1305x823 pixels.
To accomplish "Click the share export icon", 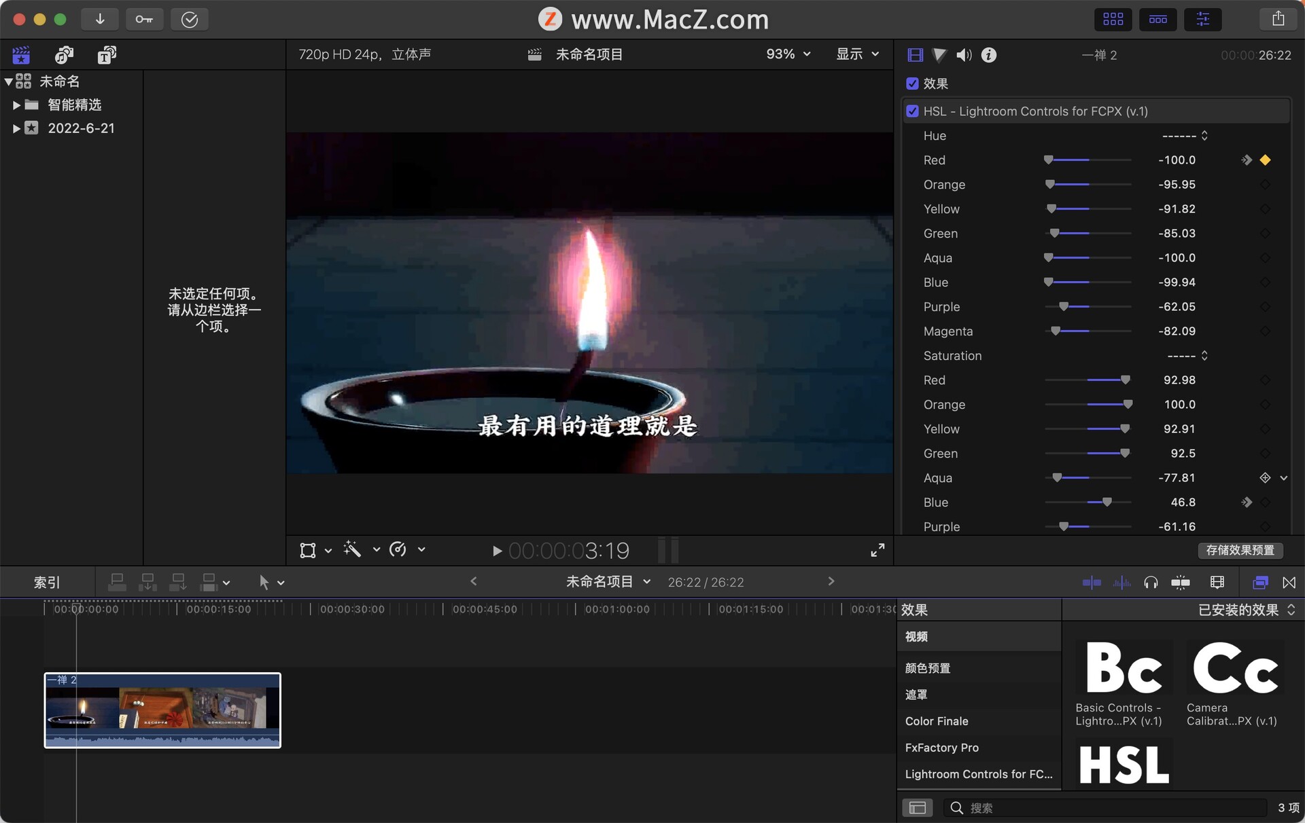I will click(1278, 19).
